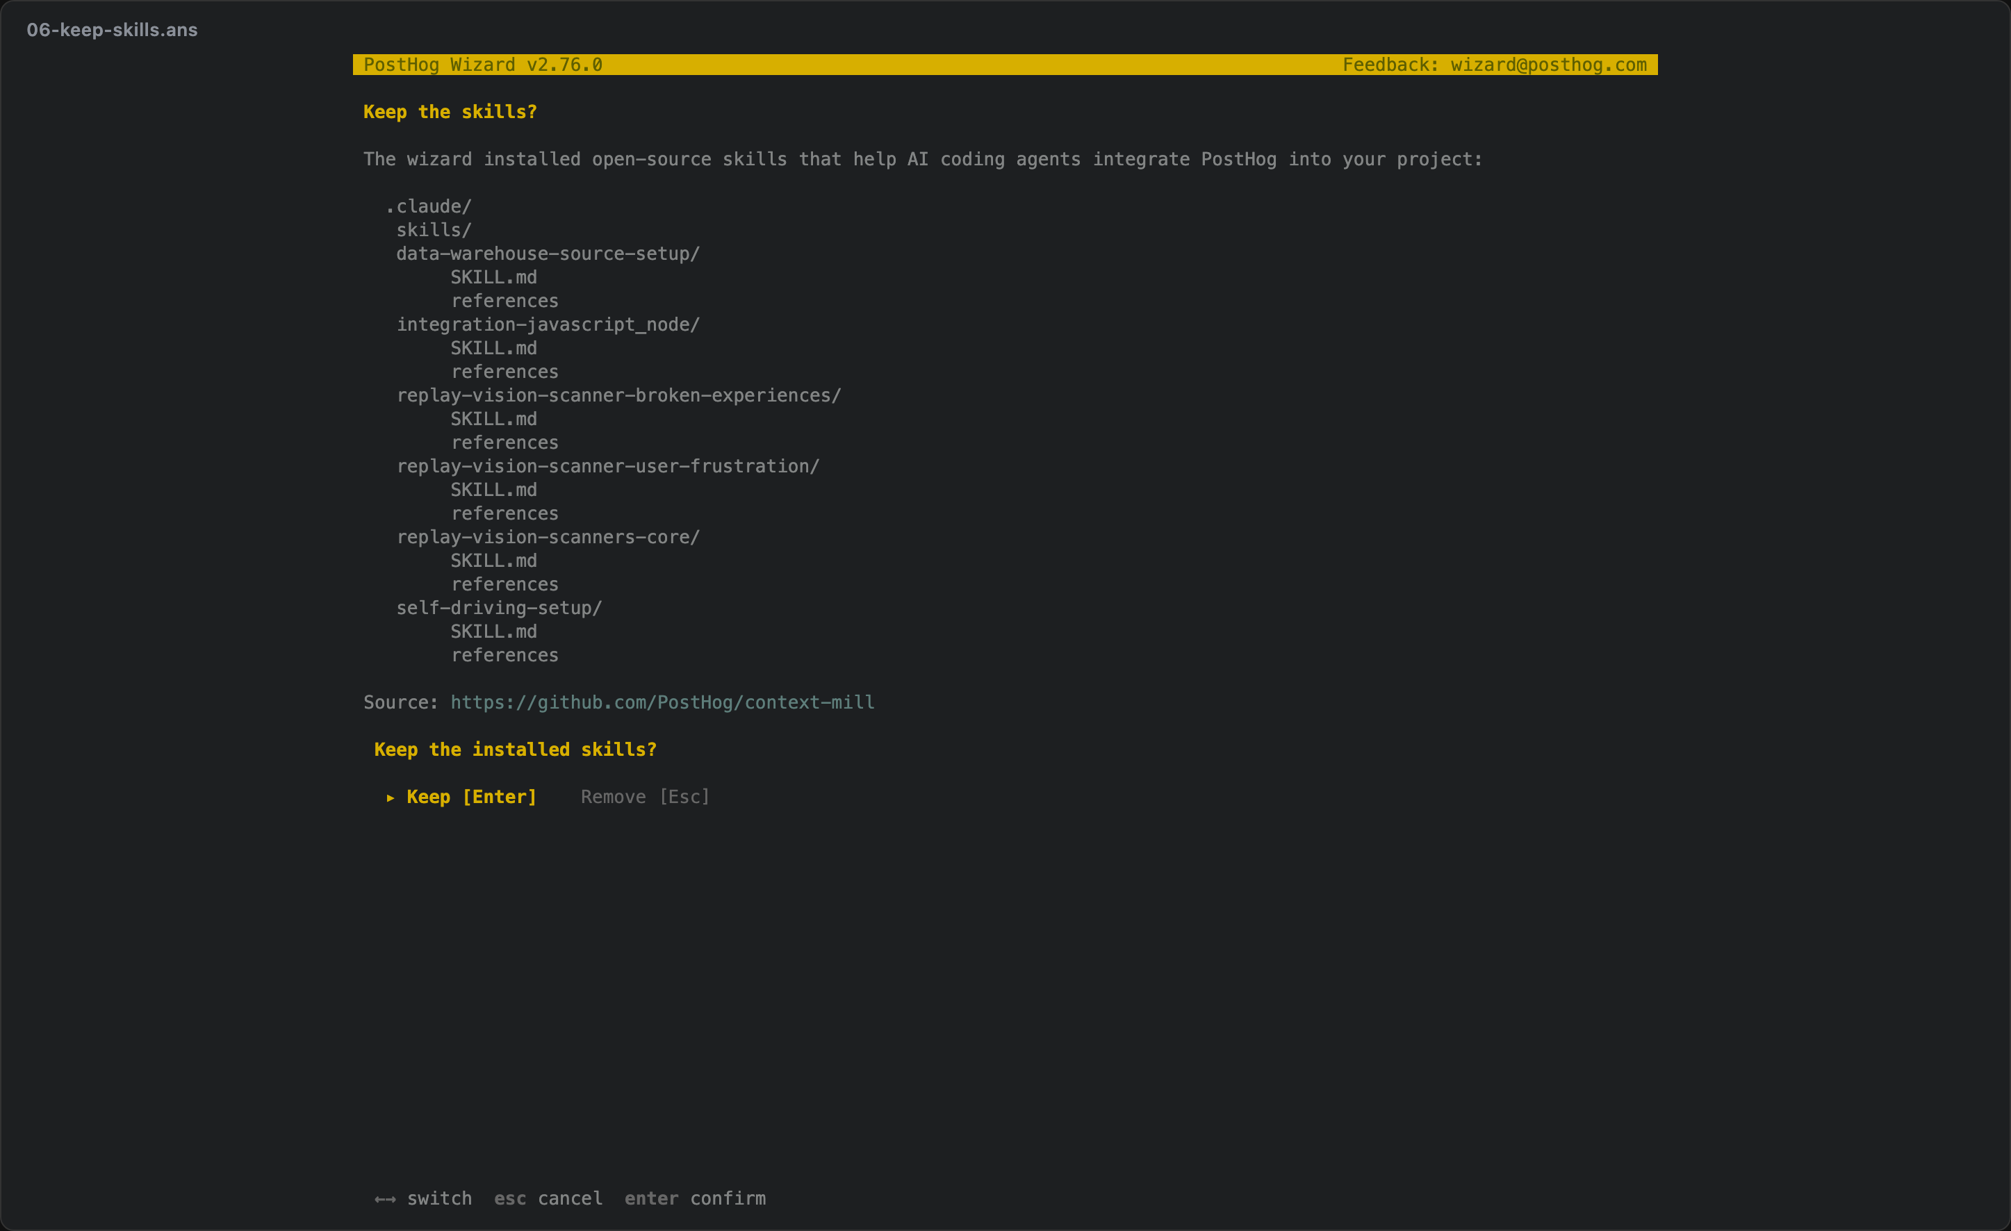The height and width of the screenshot is (1231, 2011).
Task: Click the "Keep the installed skills?" prompt
Action: [x=516, y=750]
